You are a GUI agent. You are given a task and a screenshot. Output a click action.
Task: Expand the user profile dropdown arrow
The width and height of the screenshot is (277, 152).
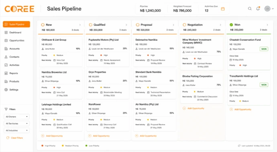(x=273, y=9)
